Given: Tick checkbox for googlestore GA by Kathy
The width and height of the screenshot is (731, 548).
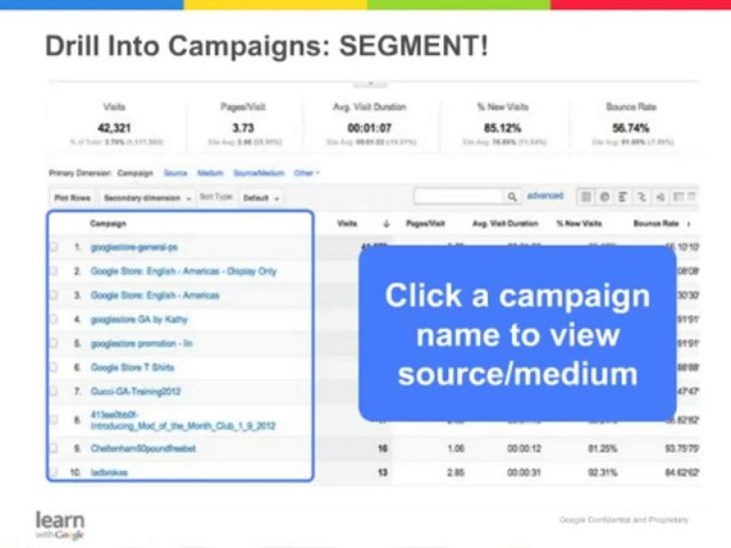Looking at the screenshot, I should click(x=53, y=319).
